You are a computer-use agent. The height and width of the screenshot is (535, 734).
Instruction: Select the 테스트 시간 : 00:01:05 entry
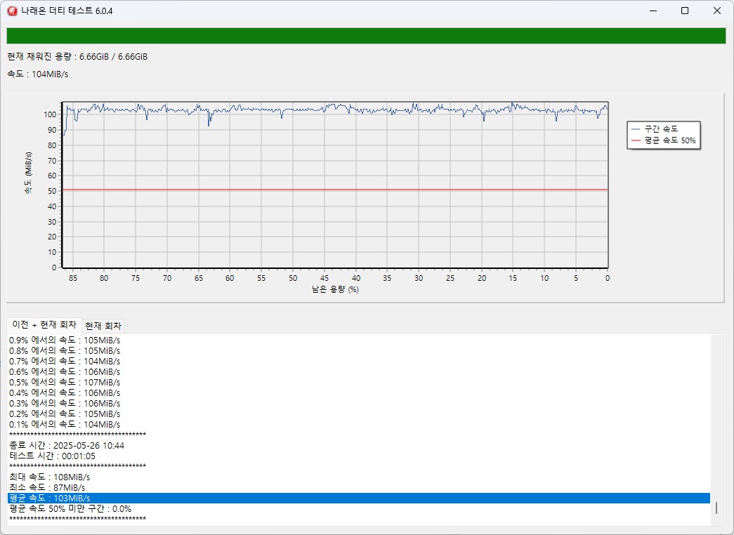pyautogui.click(x=53, y=456)
